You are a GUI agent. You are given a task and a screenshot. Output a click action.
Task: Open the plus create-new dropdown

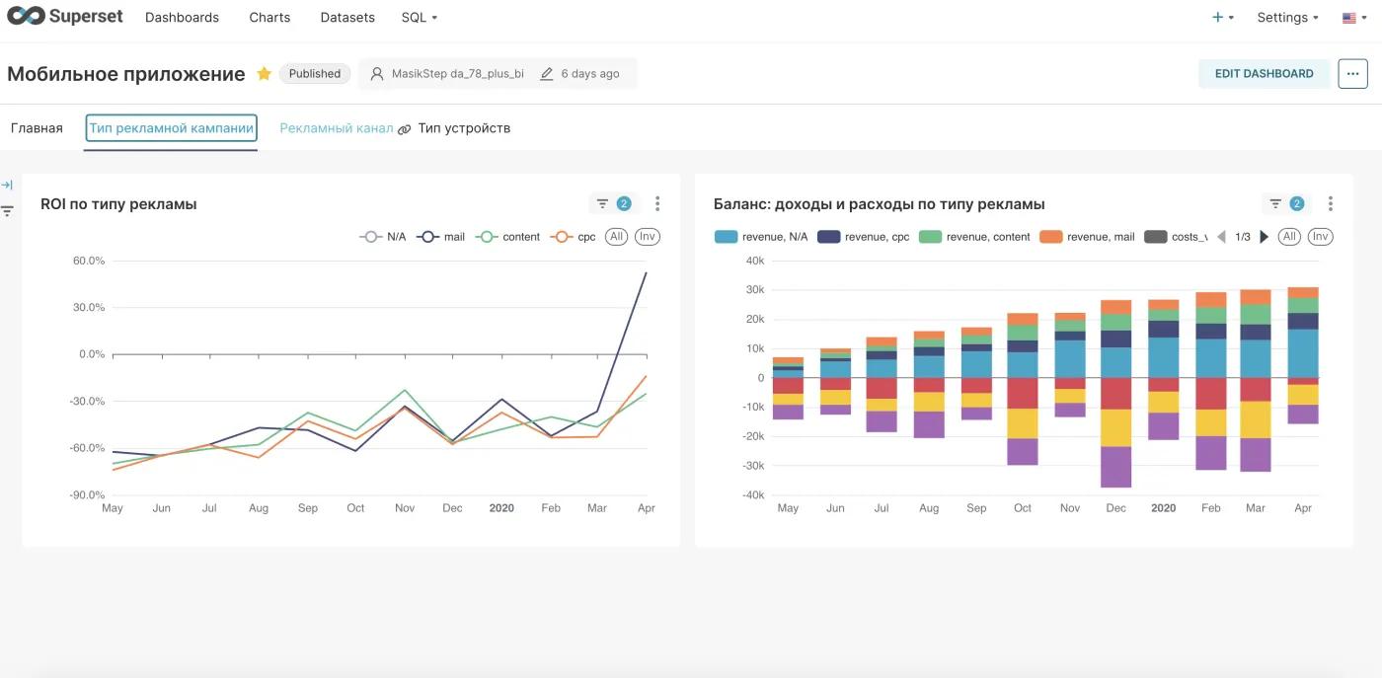tap(1223, 18)
